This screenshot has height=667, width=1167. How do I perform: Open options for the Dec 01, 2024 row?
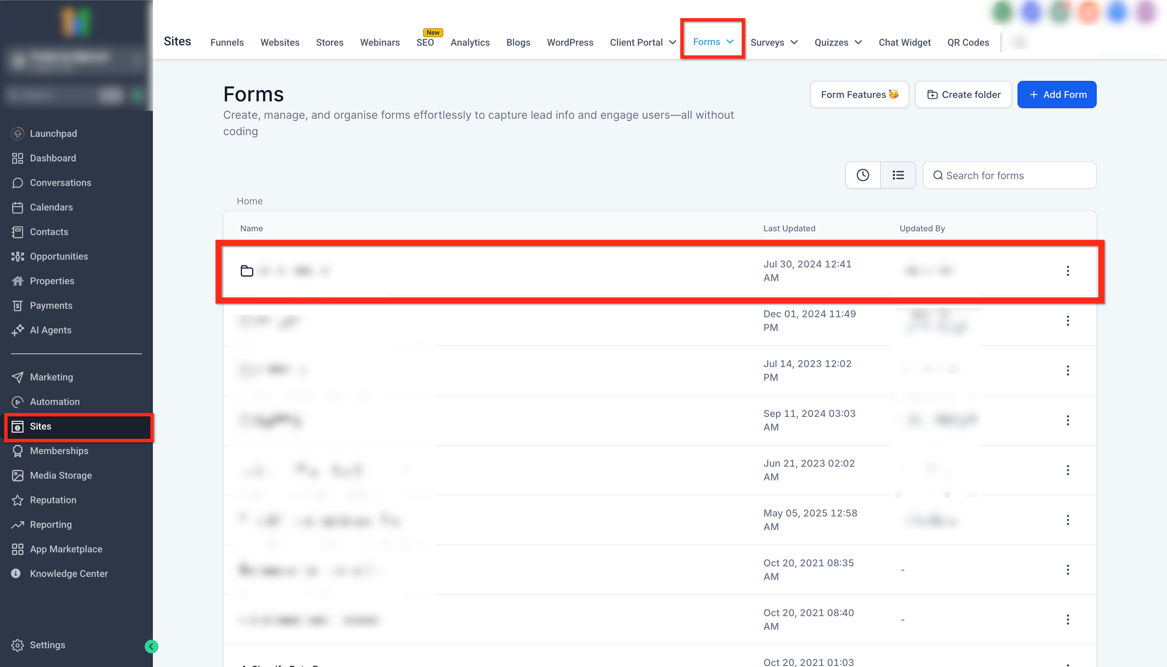click(1068, 321)
